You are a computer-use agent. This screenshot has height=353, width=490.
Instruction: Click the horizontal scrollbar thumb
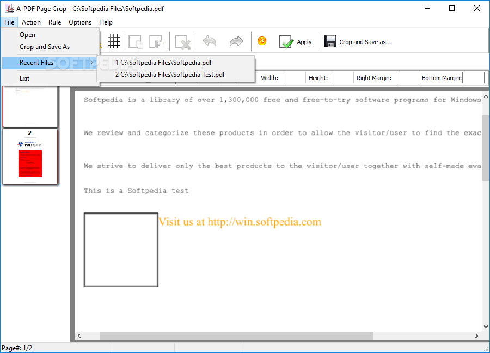pos(237,336)
